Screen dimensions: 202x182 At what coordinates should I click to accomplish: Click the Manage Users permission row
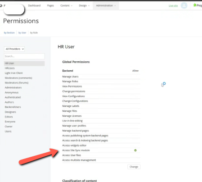[101, 77]
